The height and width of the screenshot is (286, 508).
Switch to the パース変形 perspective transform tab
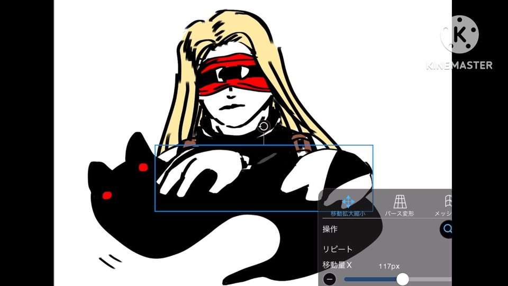coord(400,206)
